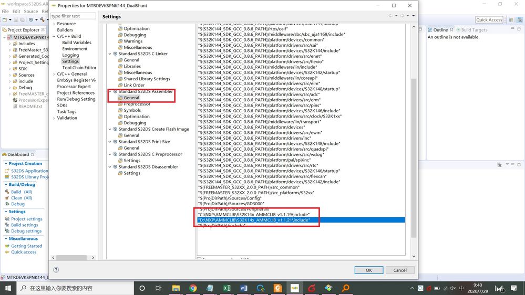Open the Source menu
Screen dimensions: 525x295
coord(31,12)
